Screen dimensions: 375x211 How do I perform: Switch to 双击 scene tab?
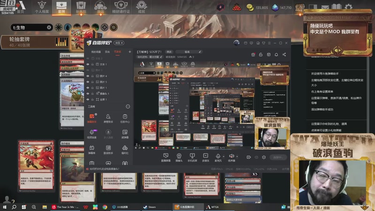coord(107,52)
